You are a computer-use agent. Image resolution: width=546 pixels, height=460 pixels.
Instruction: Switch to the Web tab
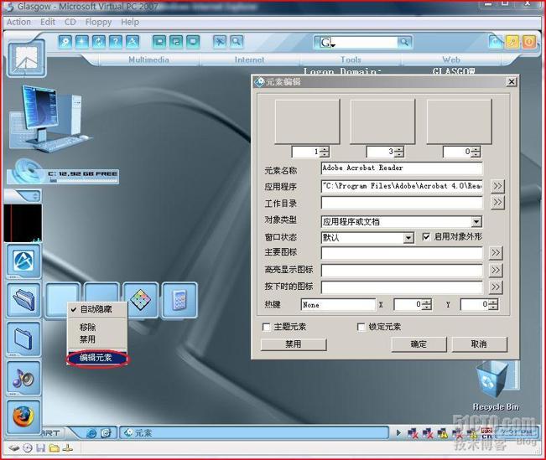tap(451, 59)
